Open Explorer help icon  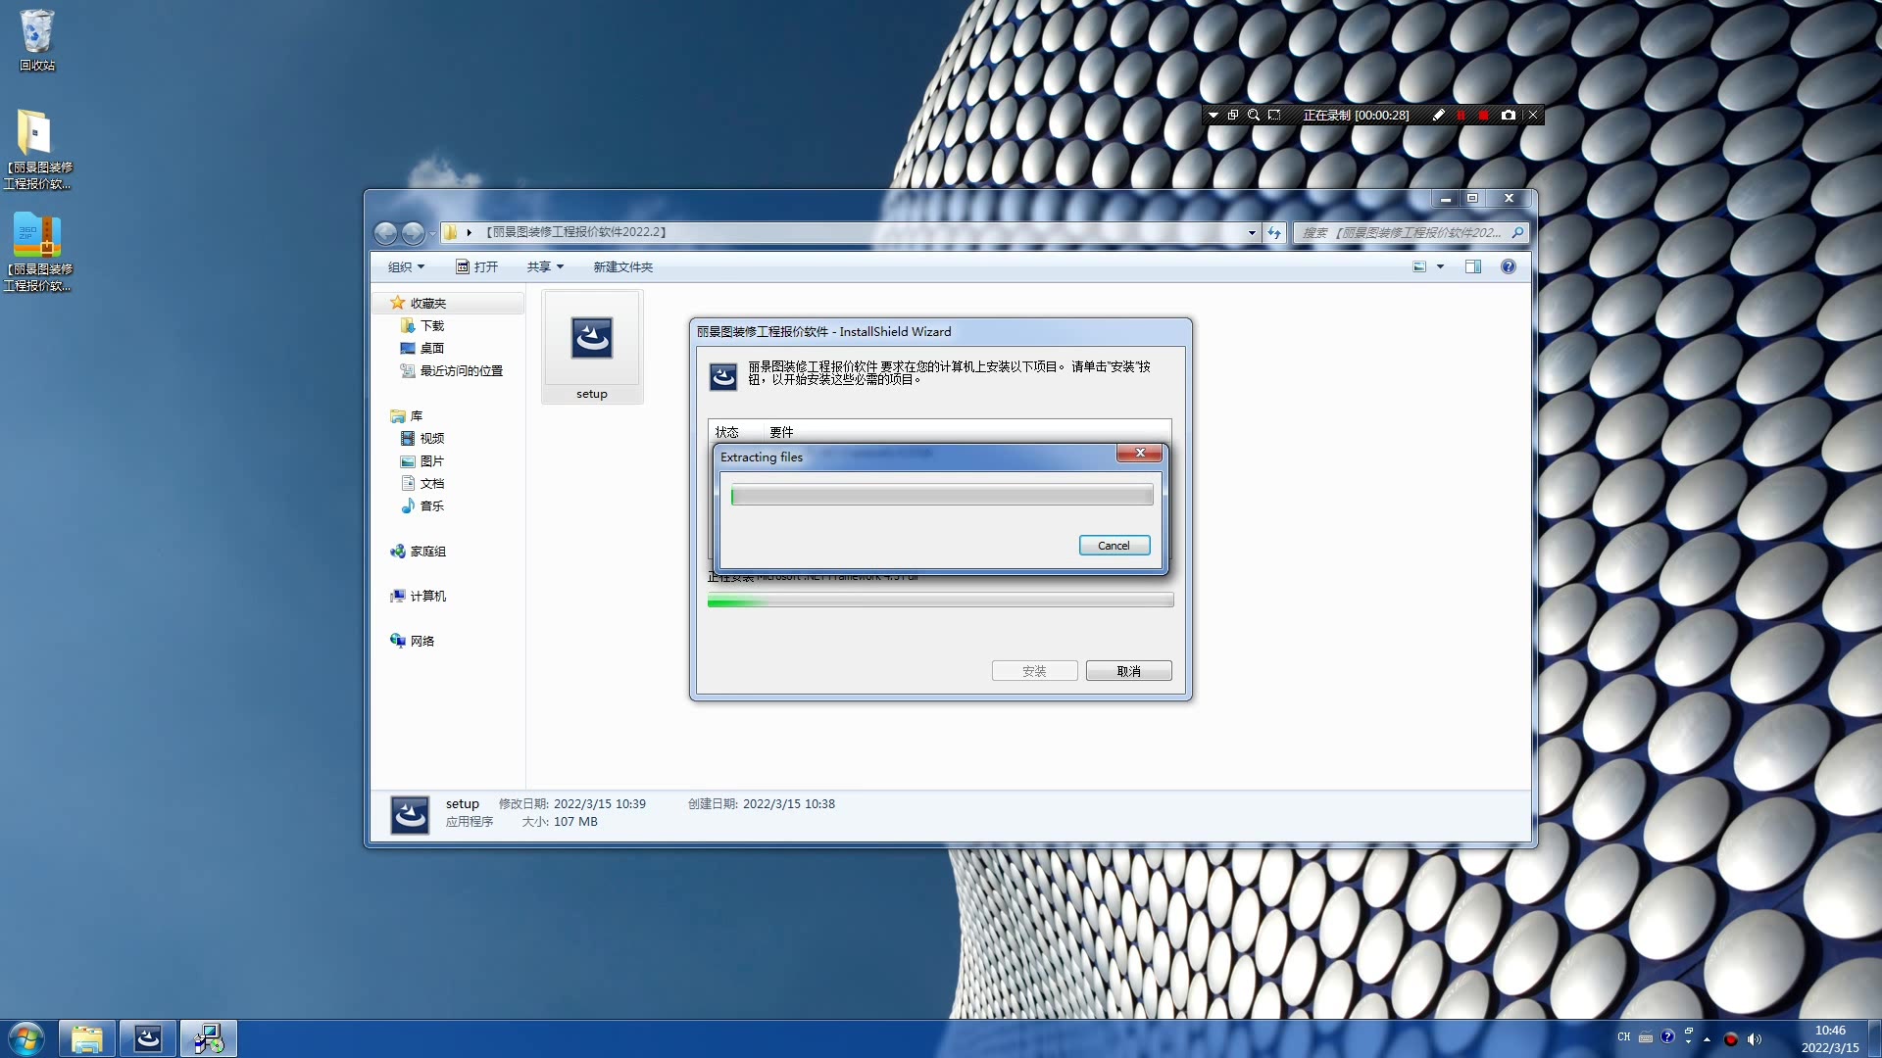click(1508, 266)
